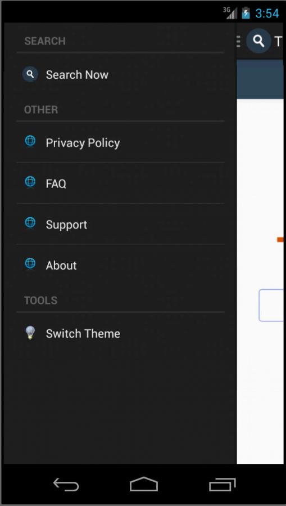Tap the Android home navigation button

[144, 484]
